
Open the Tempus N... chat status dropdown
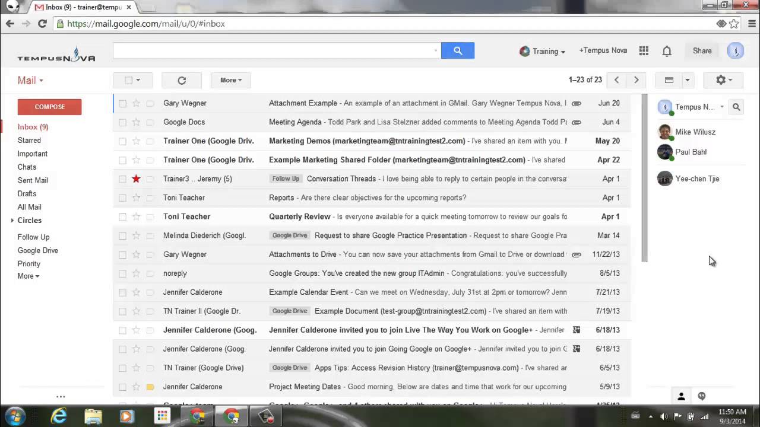tap(722, 107)
